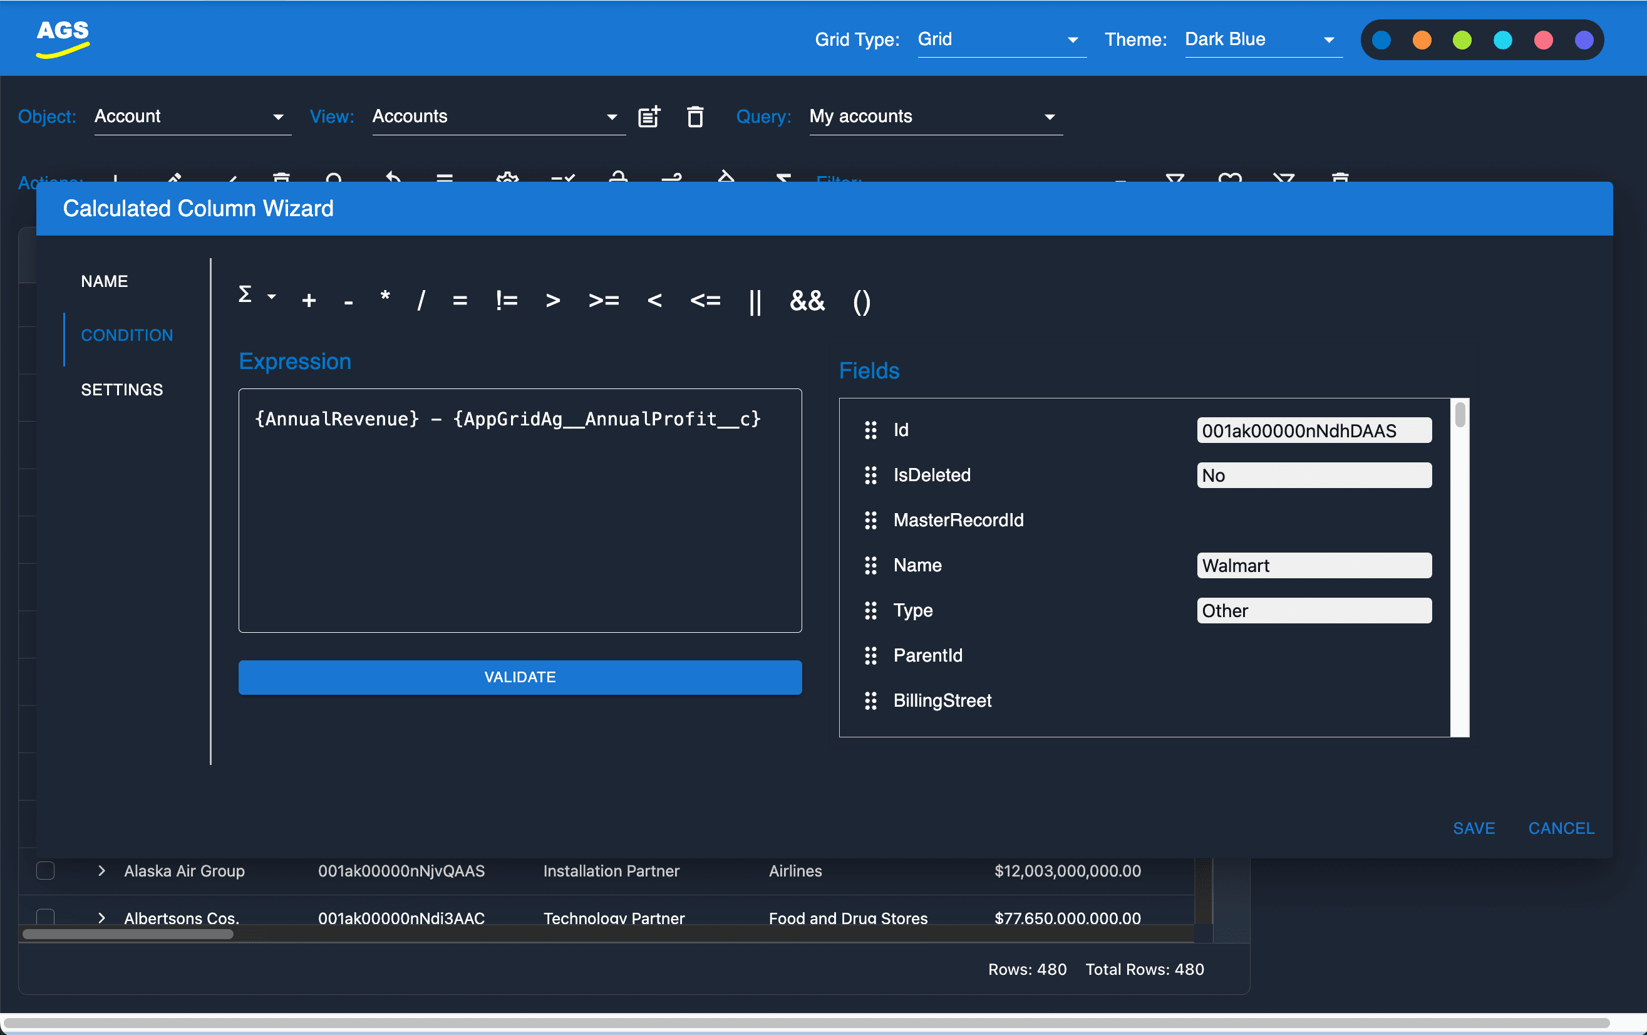Screen dimensions: 1647x1035
Task: Open the Grid Type dropdown
Action: 1001,39
